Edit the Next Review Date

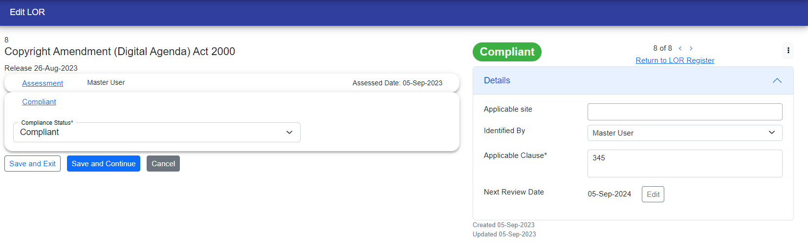(x=653, y=194)
